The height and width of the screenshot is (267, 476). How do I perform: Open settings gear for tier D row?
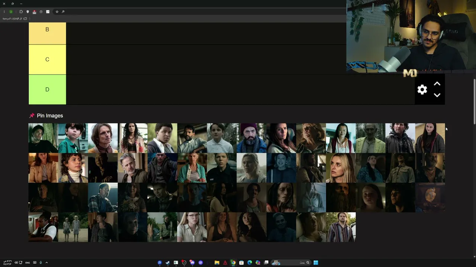pos(422,90)
